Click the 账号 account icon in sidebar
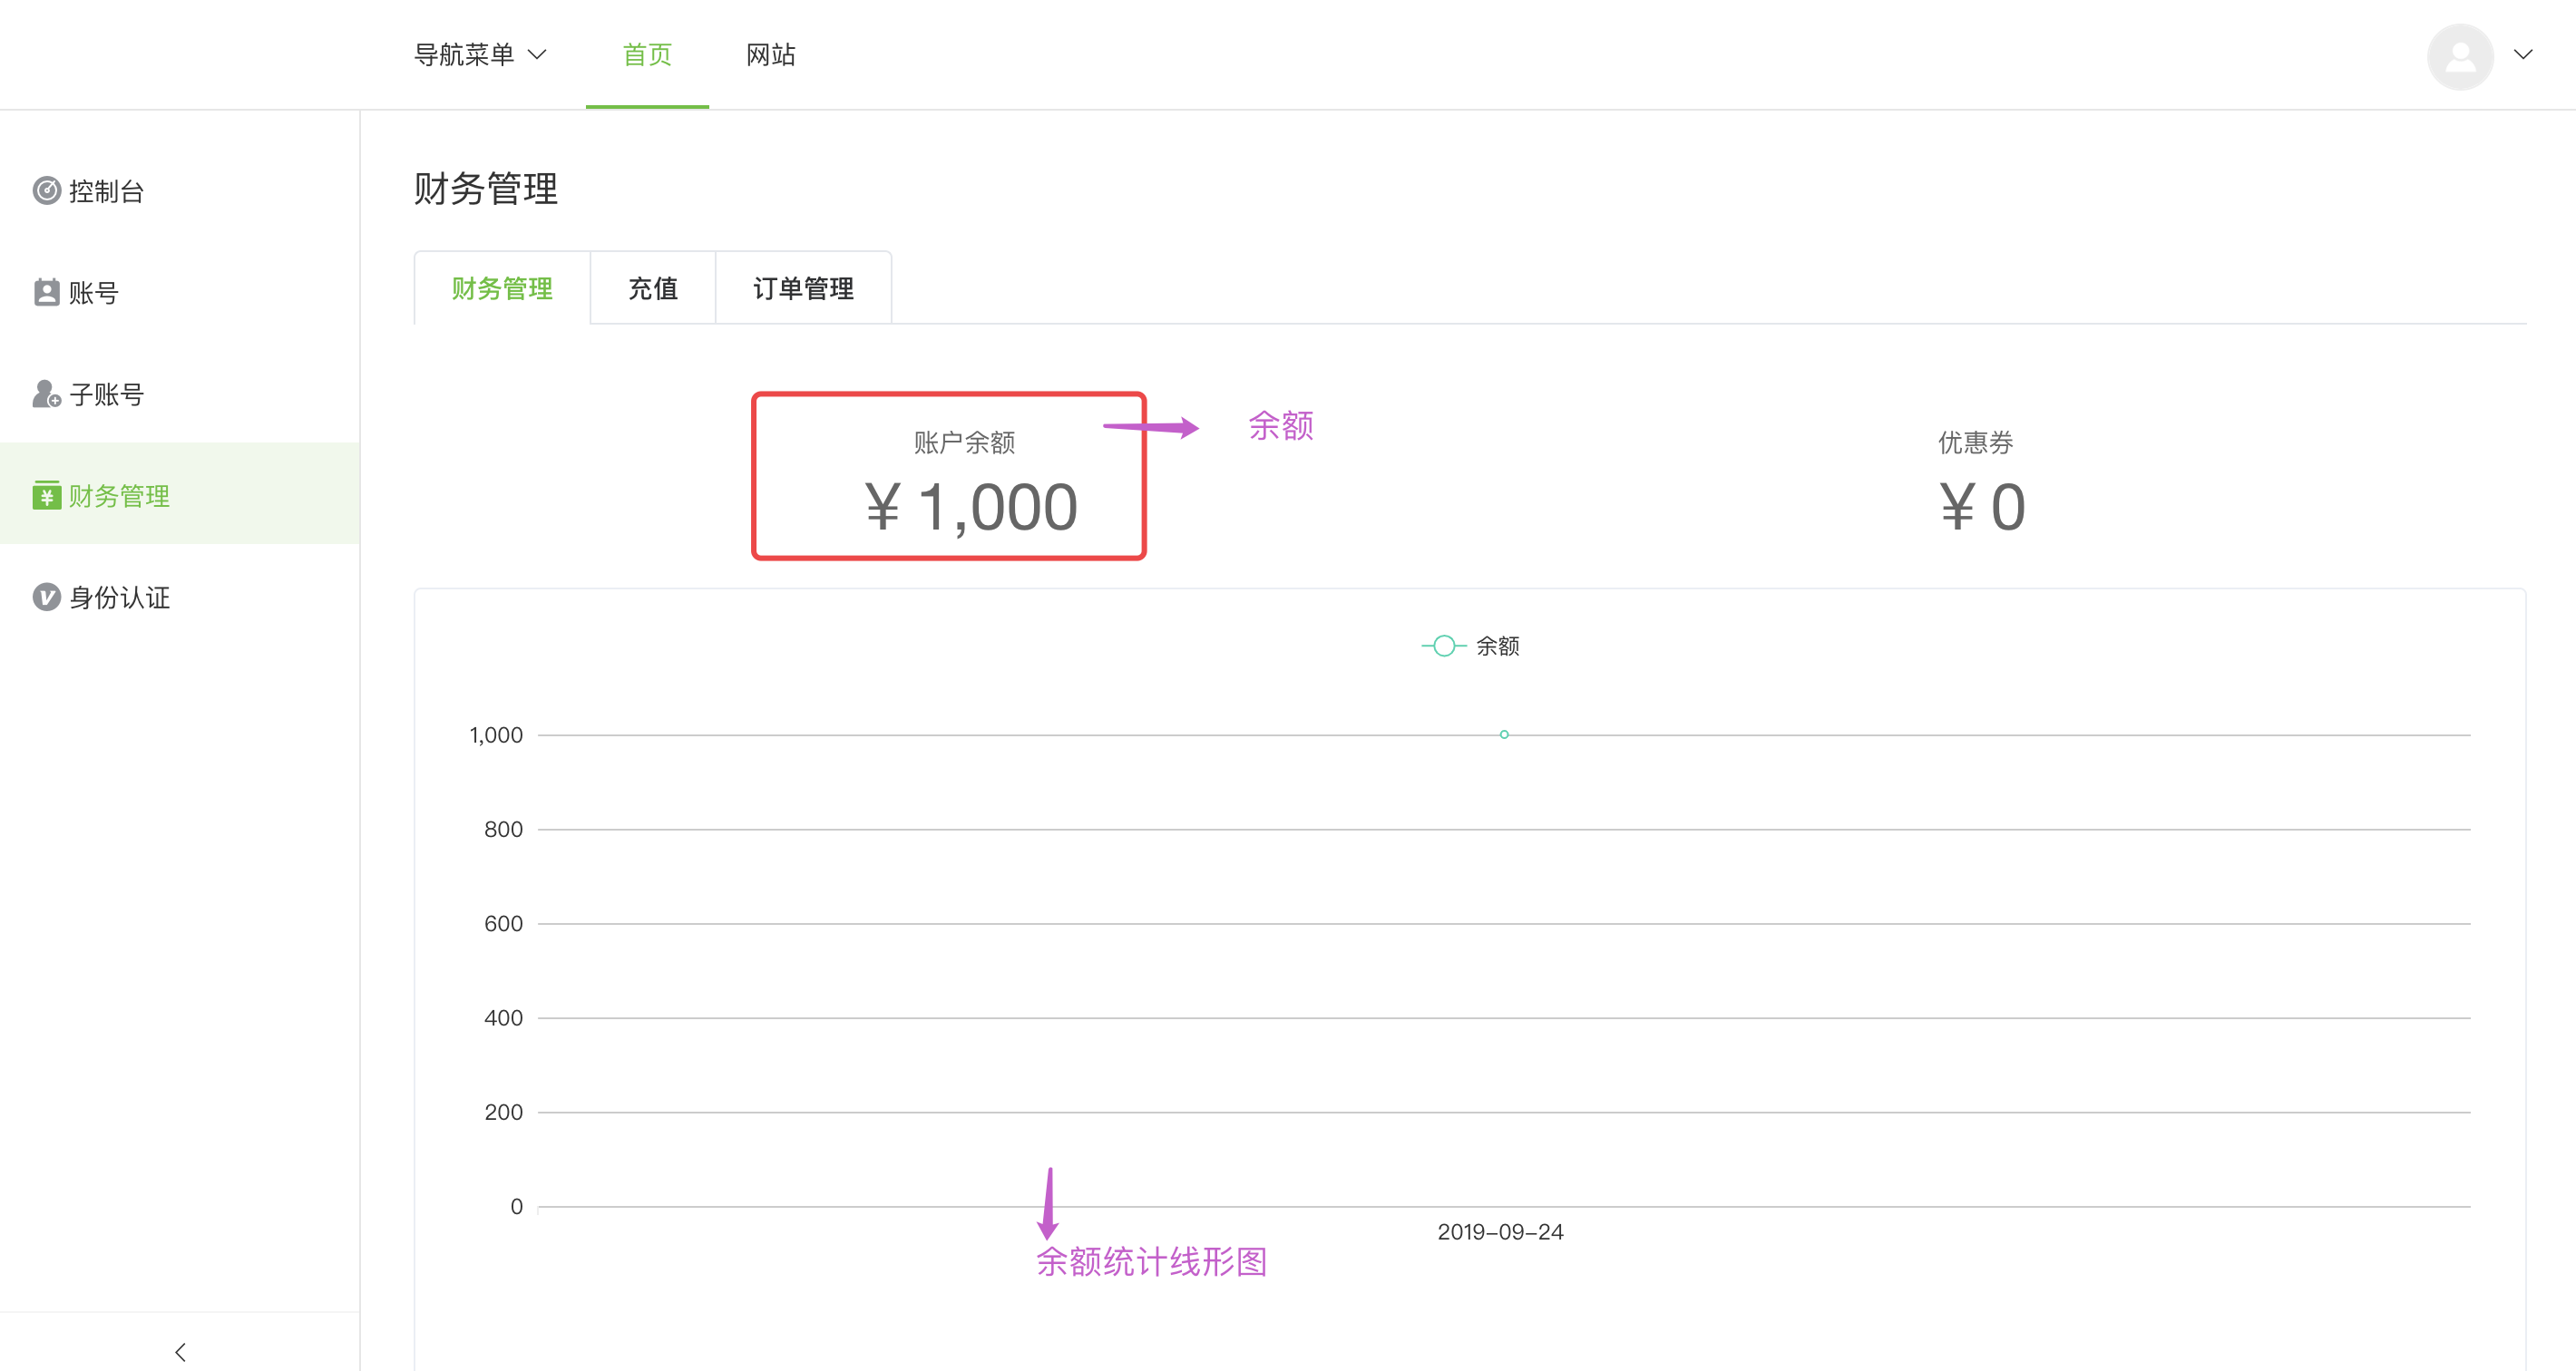Viewport: 2576px width, 1371px height. pos(46,292)
